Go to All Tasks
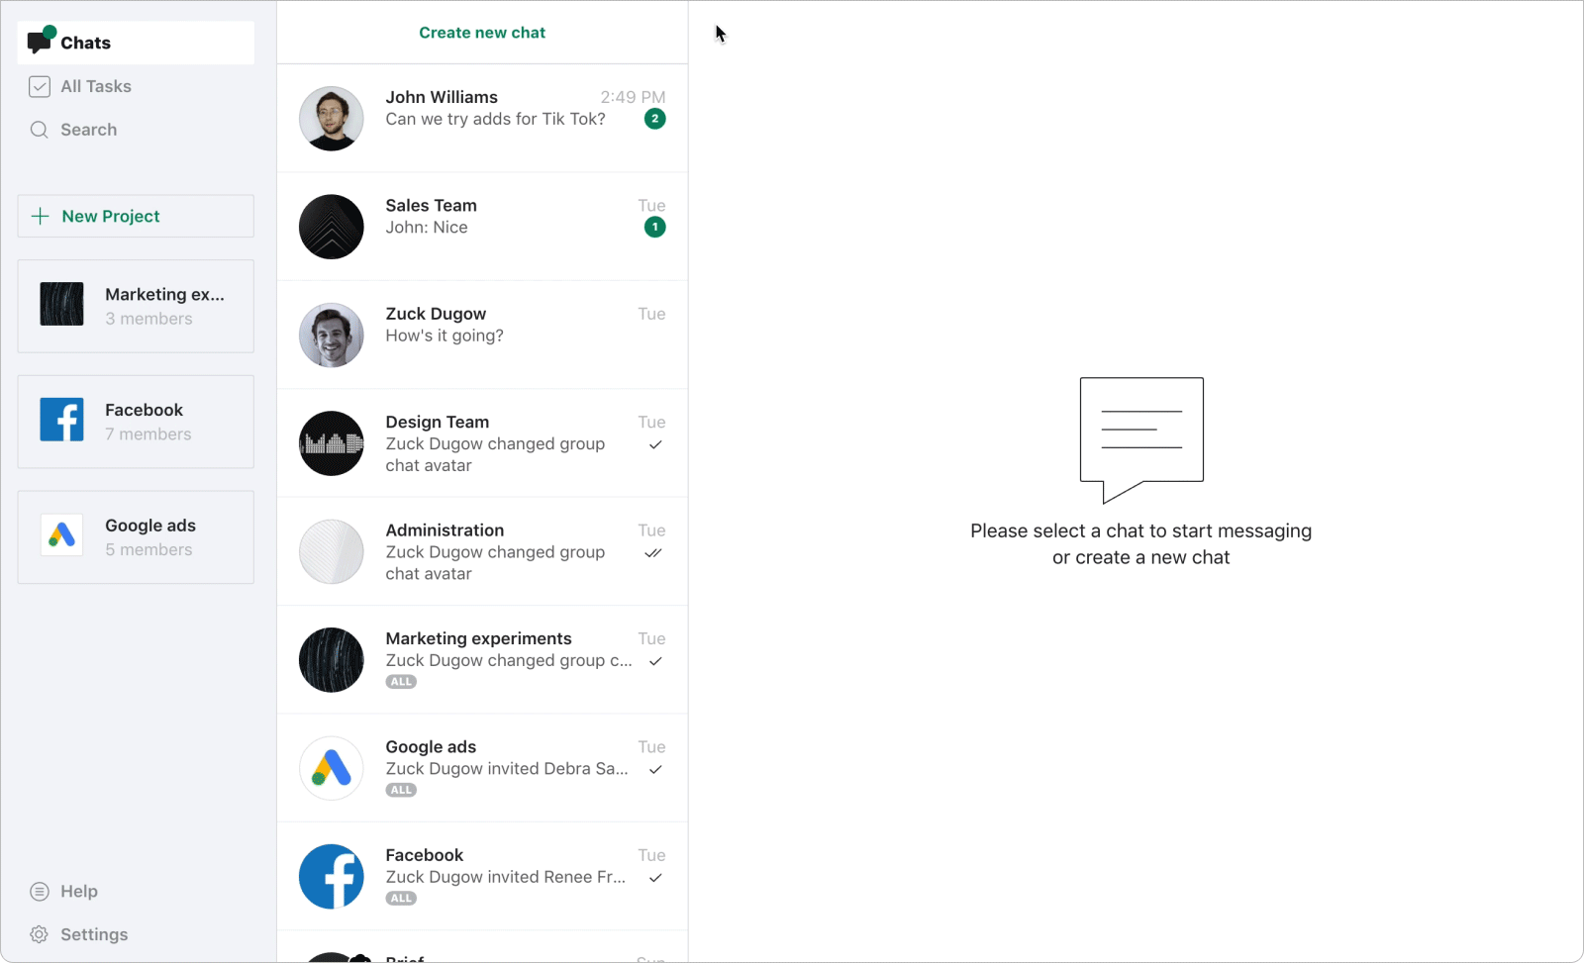 pos(136,86)
